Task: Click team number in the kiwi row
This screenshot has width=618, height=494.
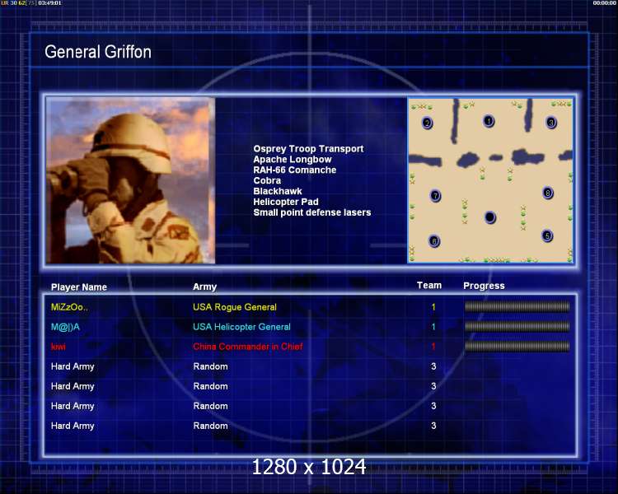Action: pos(433,347)
